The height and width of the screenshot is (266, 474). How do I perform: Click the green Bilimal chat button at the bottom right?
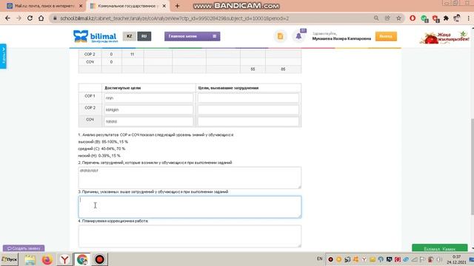[439, 248]
